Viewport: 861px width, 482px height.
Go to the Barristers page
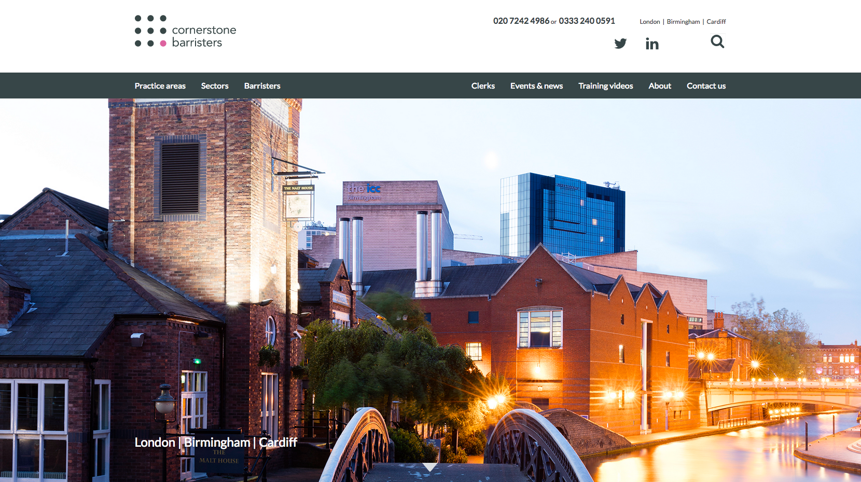coord(262,86)
